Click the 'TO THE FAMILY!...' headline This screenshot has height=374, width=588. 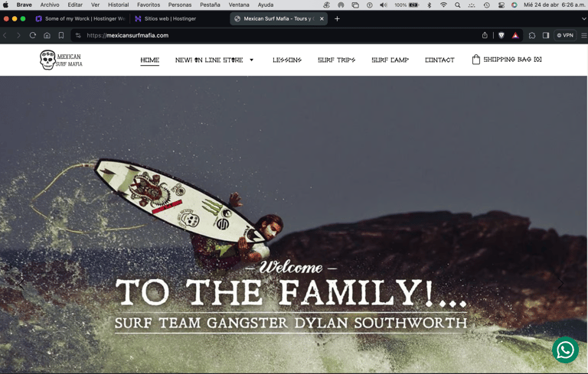point(292,293)
